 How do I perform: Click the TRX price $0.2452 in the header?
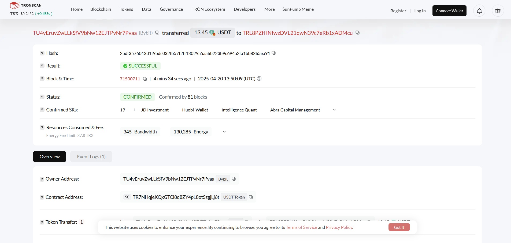pos(27,14)
